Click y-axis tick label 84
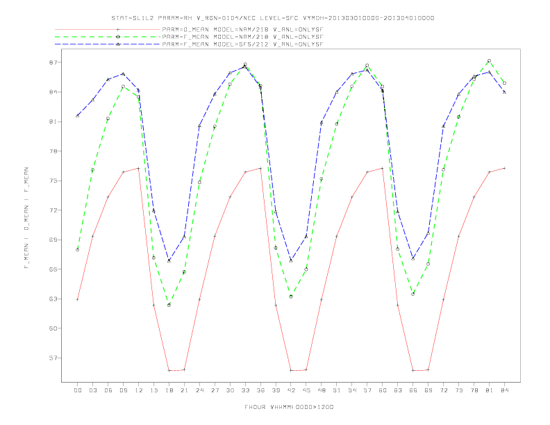Image resolution: width=550 pixels, height=425 pixels. pos(53,92)
